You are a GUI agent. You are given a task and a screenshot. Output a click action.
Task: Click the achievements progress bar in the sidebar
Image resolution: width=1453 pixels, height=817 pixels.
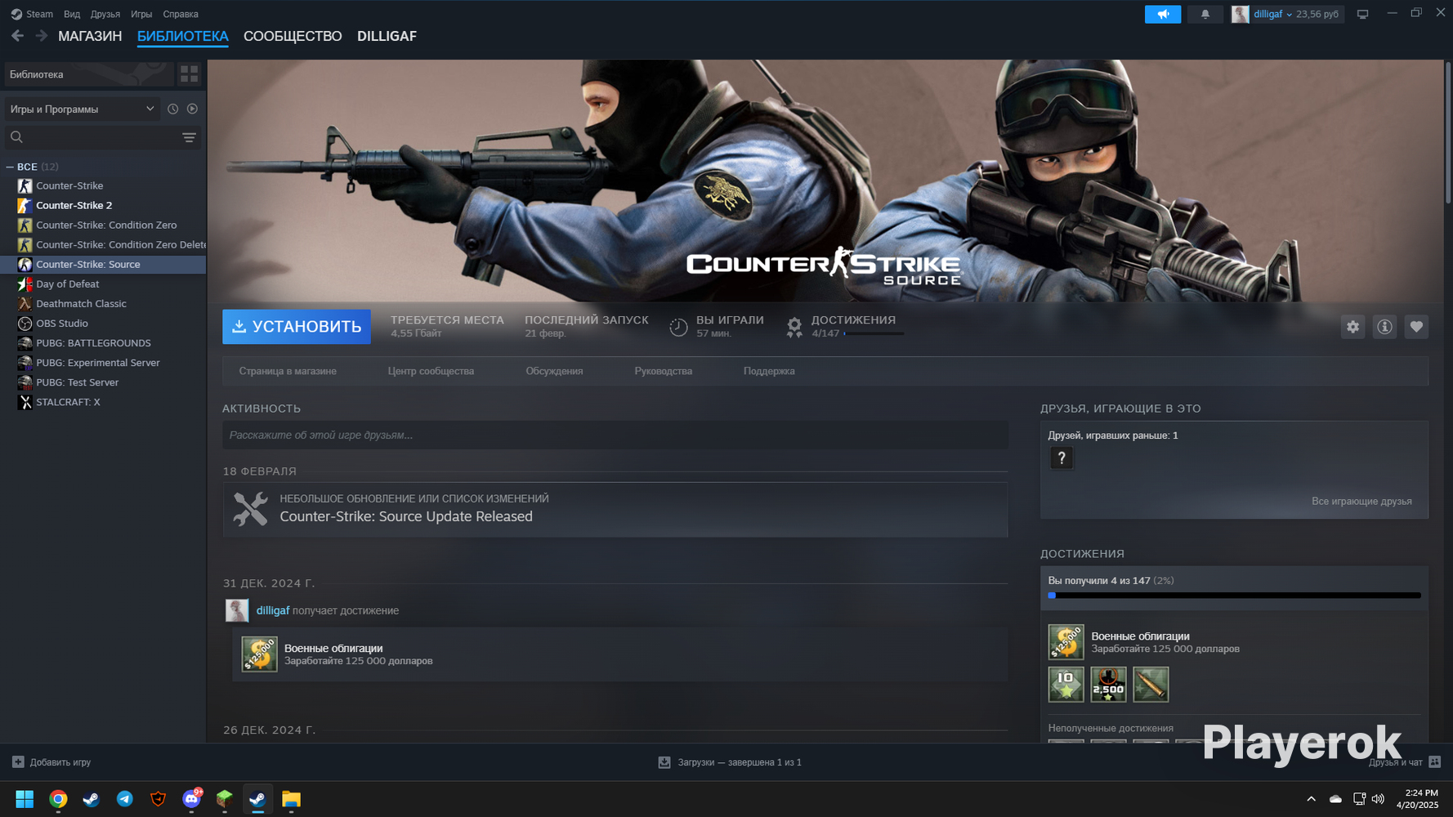pos(1234,596)
